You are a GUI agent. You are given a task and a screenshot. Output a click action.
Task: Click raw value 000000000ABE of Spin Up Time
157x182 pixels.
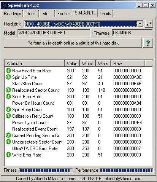pos(127,77)
